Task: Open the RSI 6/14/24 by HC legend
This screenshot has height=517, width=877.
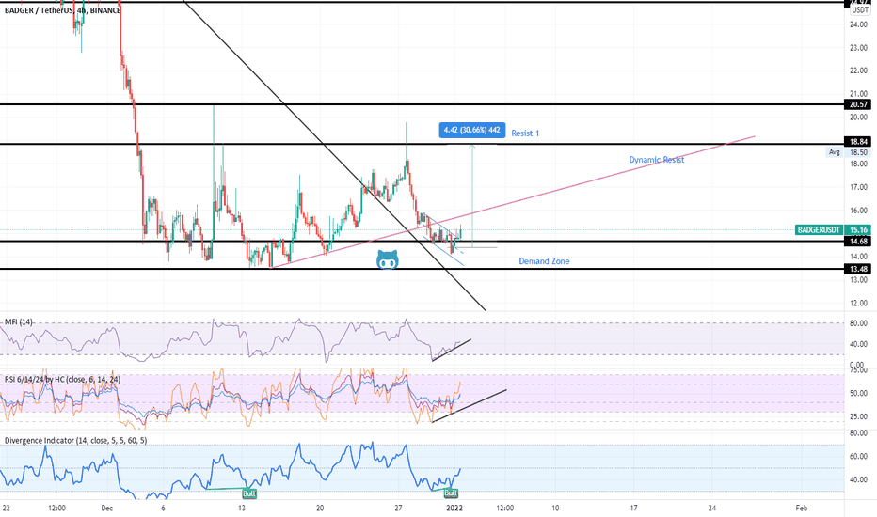Action: pos(62,380)
